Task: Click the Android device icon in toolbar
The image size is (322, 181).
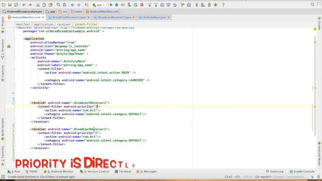Action: tap(215, 5)
